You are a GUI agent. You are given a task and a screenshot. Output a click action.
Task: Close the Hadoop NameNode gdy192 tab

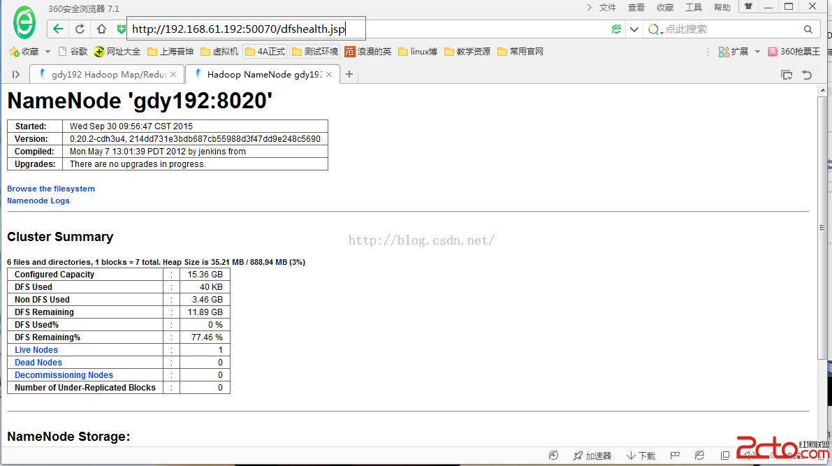(329, 74)
